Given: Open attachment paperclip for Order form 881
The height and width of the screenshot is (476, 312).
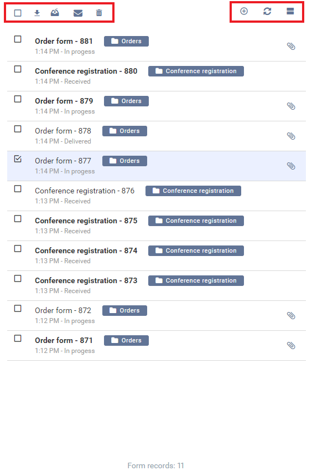Looking at the screenshot, I should [x=291, y=46].
